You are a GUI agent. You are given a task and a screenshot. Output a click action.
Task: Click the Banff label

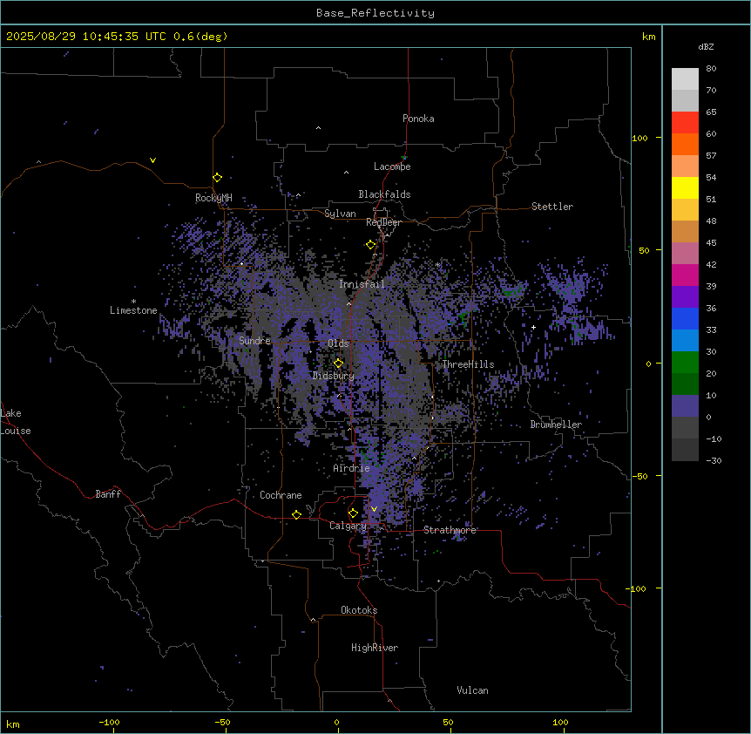[108, 494]
